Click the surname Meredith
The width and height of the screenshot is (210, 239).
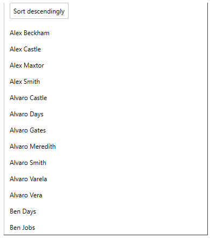tap(43, 147)
